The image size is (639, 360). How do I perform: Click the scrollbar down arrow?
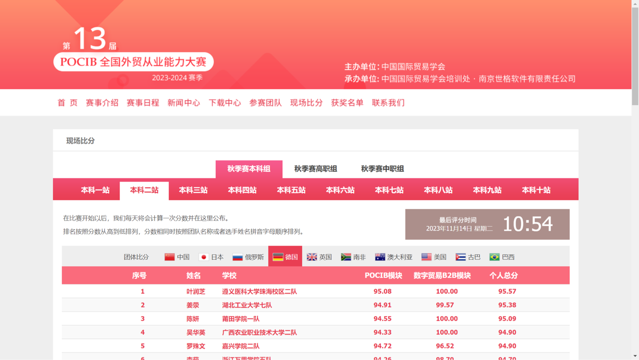pyautogui.click(x=635, y=356)
